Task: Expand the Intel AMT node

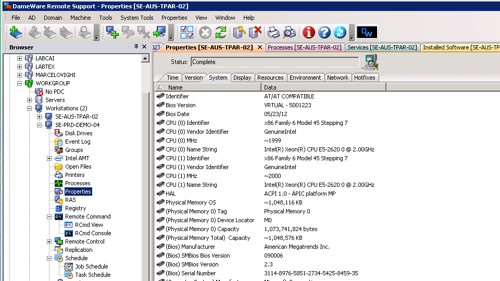Action: click(49, 158)
